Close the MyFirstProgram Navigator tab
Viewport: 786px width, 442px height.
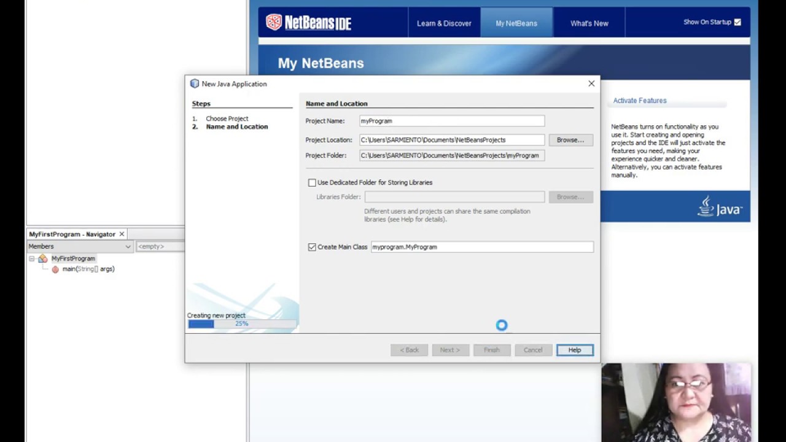[x=122, y=234]
